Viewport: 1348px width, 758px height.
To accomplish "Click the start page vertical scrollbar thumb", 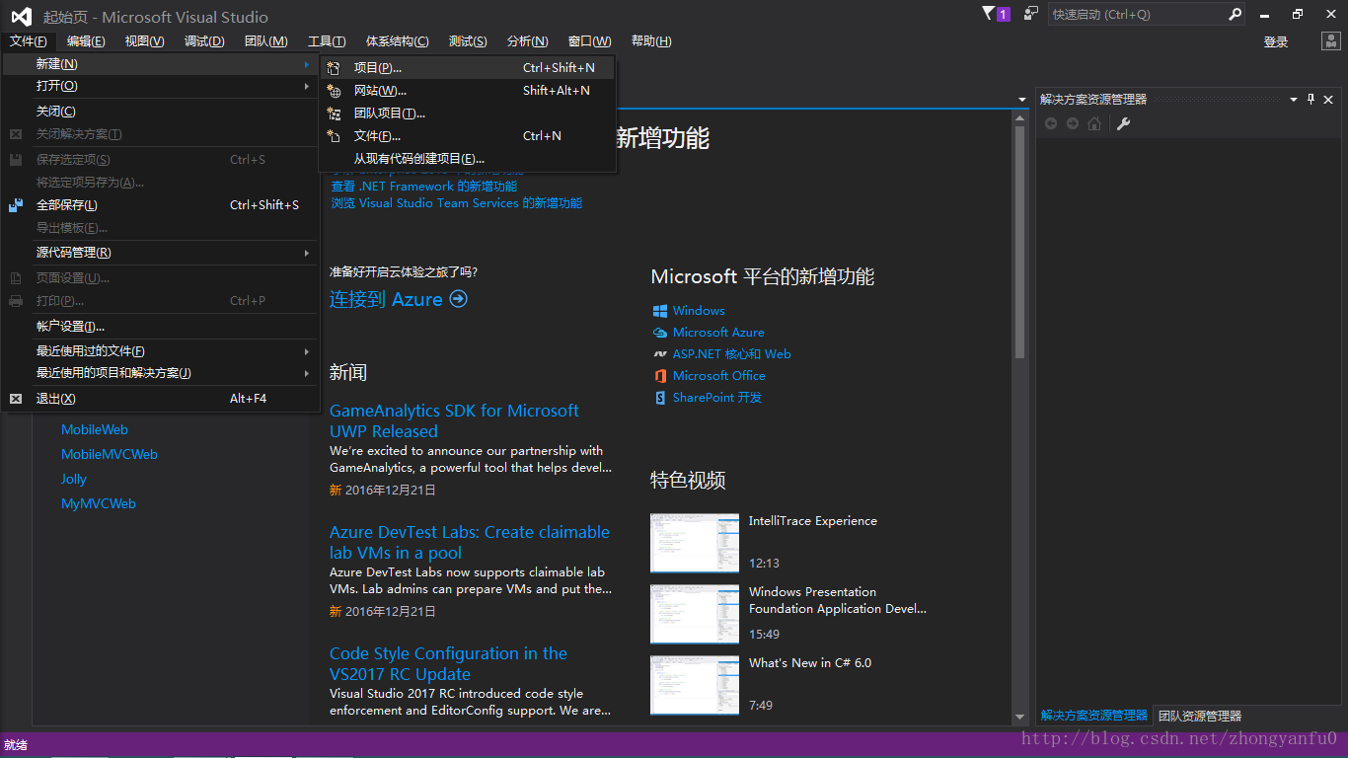I will click(1019, 243).
